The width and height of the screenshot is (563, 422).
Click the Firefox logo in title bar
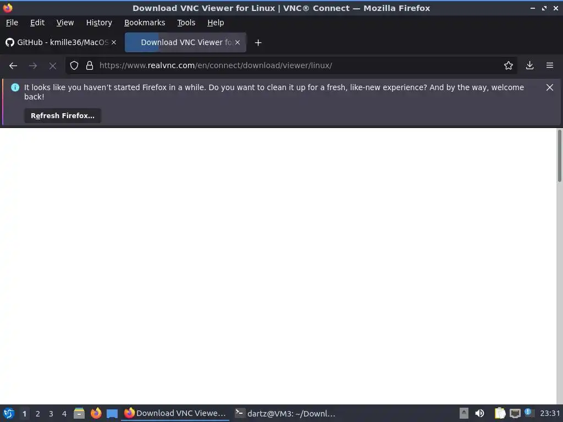coord(8,8)
